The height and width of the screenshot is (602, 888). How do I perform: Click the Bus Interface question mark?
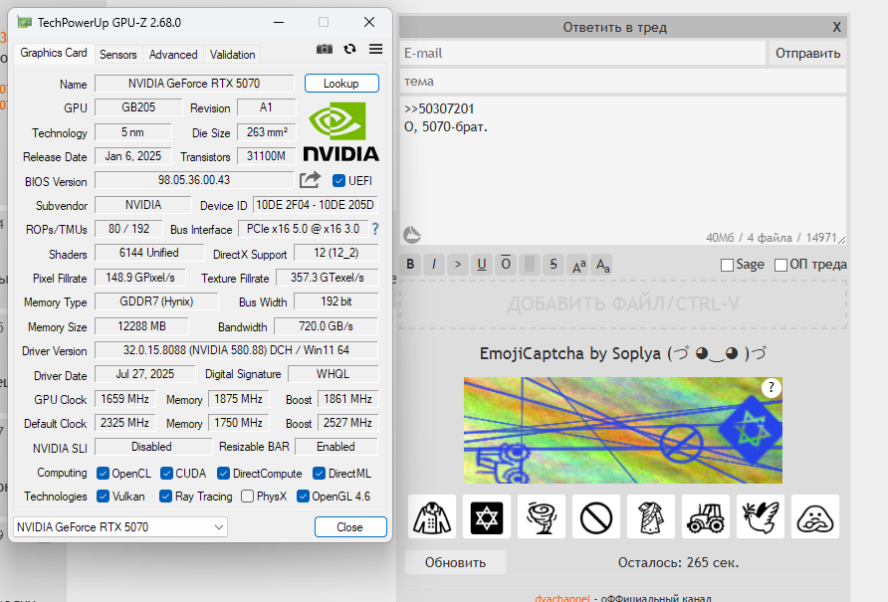pyautogui.click(x=375, y=229)
